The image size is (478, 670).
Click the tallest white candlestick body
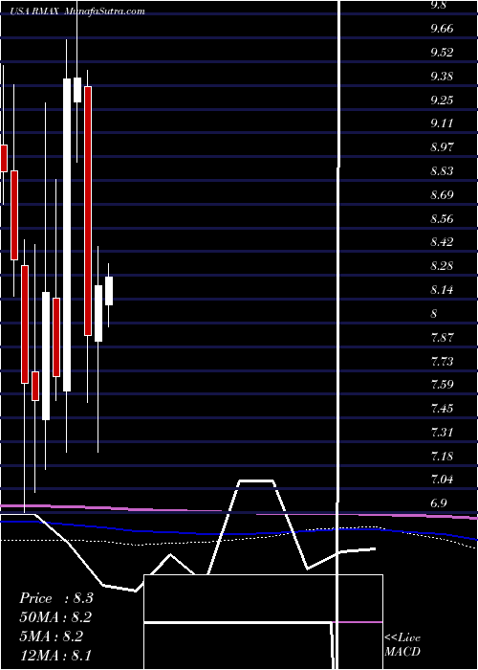[67, 235]
